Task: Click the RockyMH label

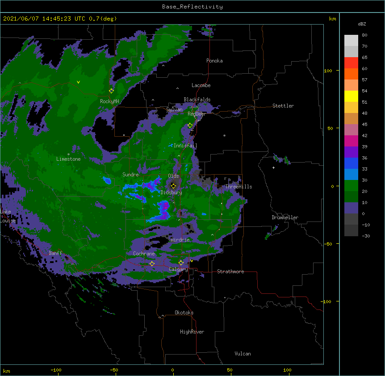Action: coord(109,101)
